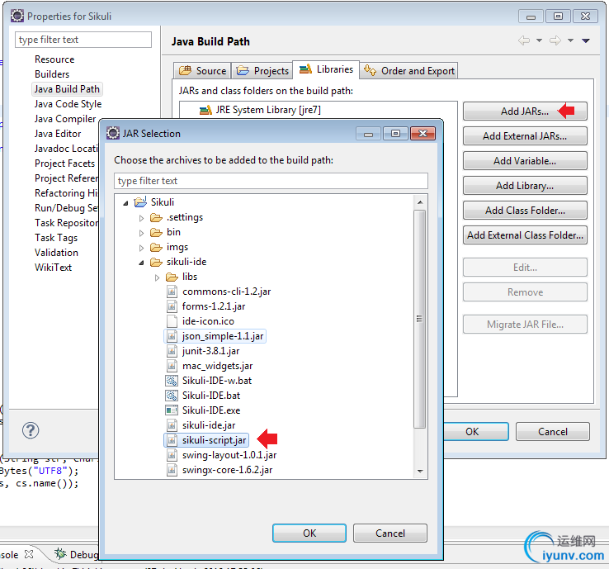The width and height of the screenshot is (609, 569).
Task: Click the Debug bug icon in bottom tab
Action: 60,554
